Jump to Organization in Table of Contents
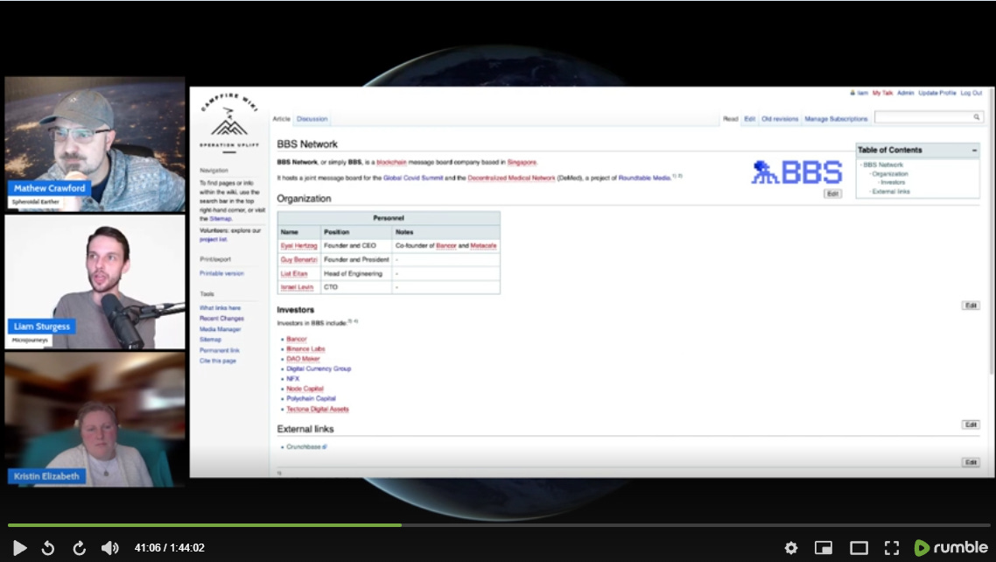This screenshot has width=996, height=562. [889, 173]
